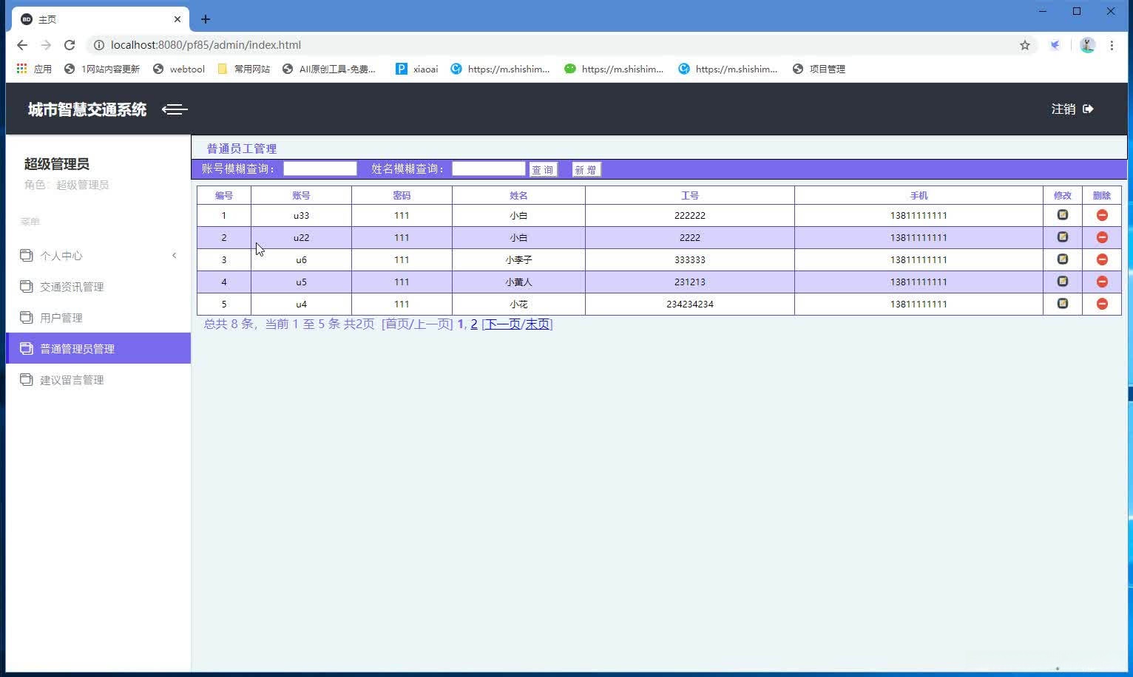The width and height of the screenshot is (1133, 677).
Task: Focus the 姓名模糊查询 input box
Action: [489, 169]
